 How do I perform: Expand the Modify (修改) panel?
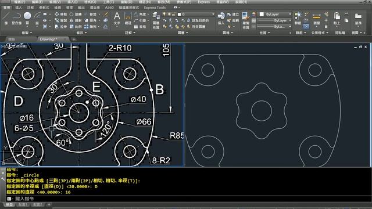(x=81, y=33)
